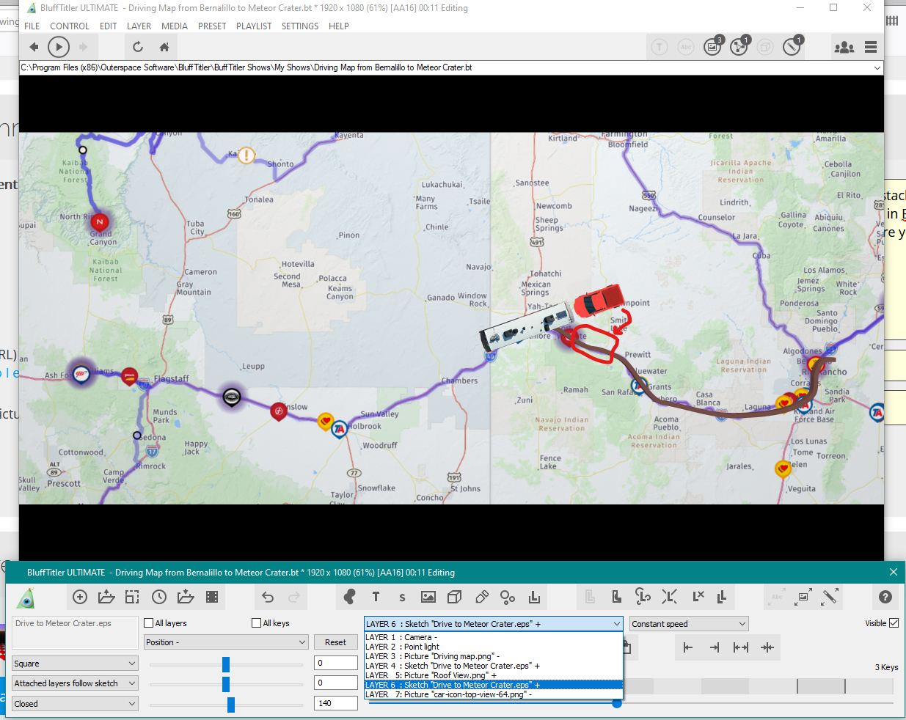Image resolution: width=906 pixels, height=720 pixels.
Task: Collapse the LAYER 6 layer selector dropdown
Action: [x=616, y=624]
